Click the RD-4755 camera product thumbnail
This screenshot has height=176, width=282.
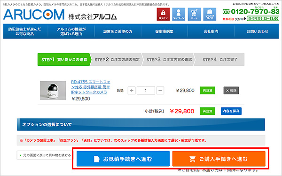click(53, 90)
